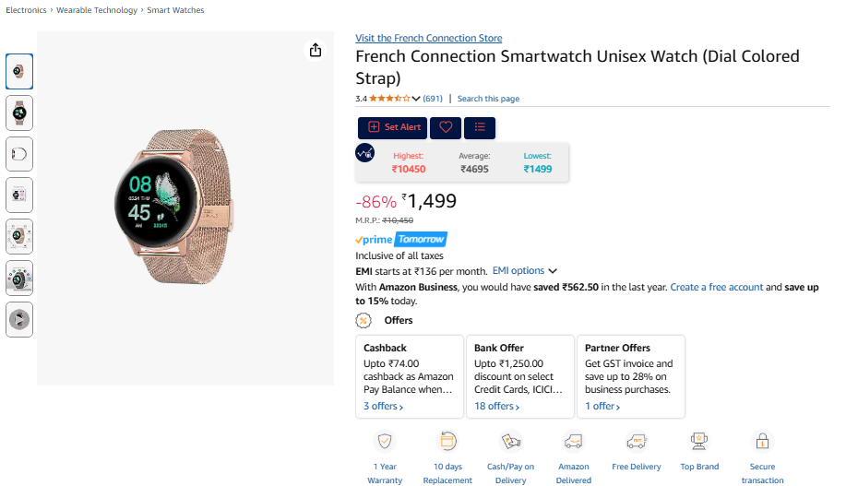Click the 10 days Replacement icon

pos(447,441)
